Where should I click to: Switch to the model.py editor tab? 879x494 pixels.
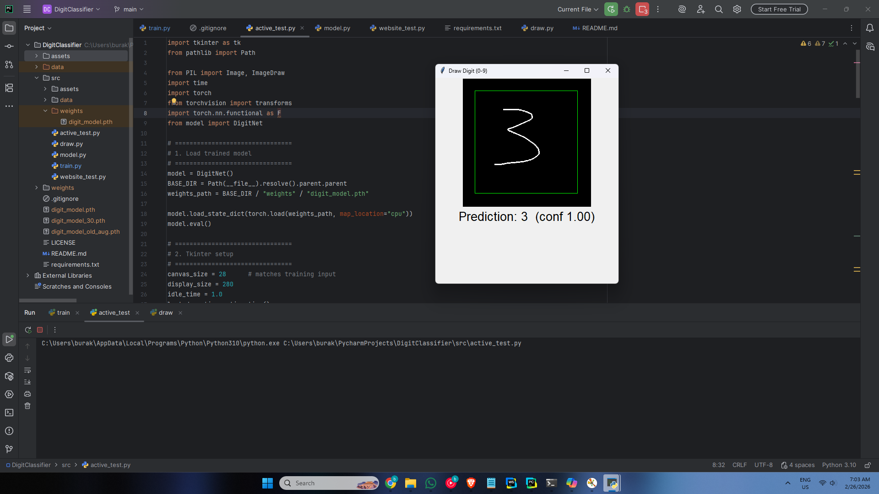coord(333,28)
